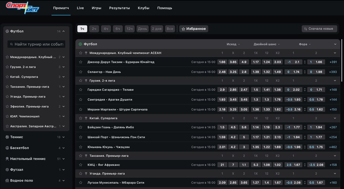Click the futsal ball icon beside Футзал

coord(7,170)
